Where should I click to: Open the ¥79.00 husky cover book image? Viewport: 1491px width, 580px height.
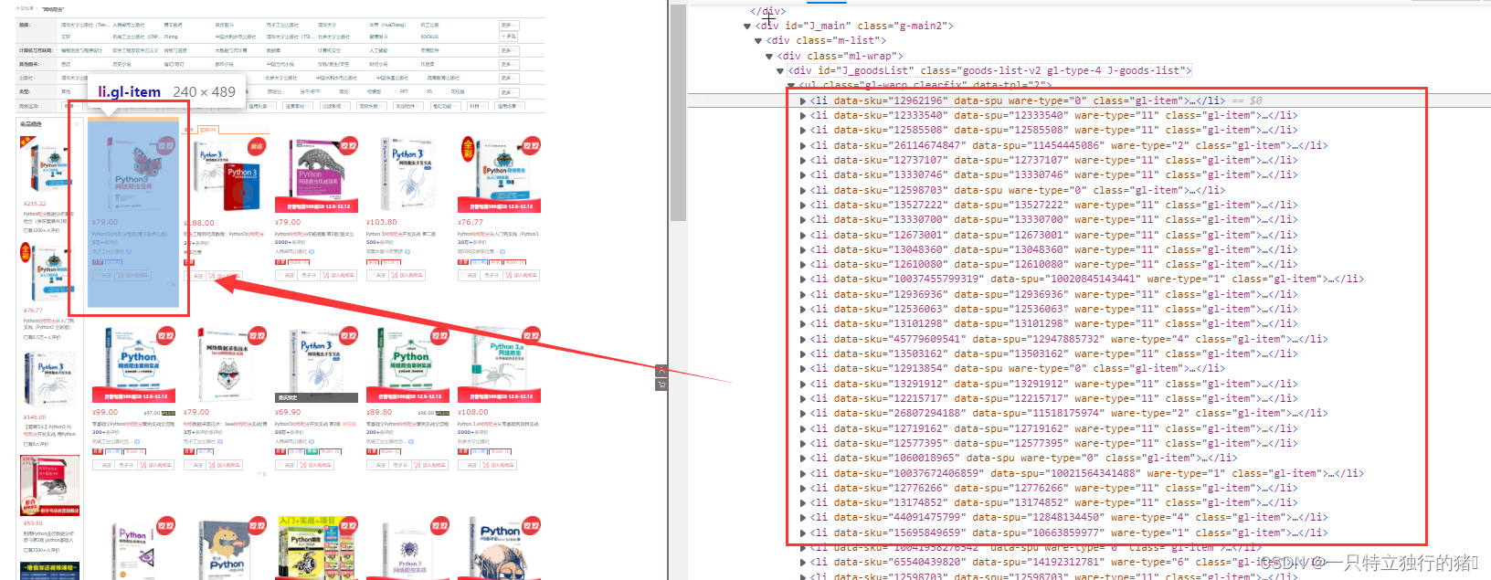pyautogui.click(x=225, y=364)
